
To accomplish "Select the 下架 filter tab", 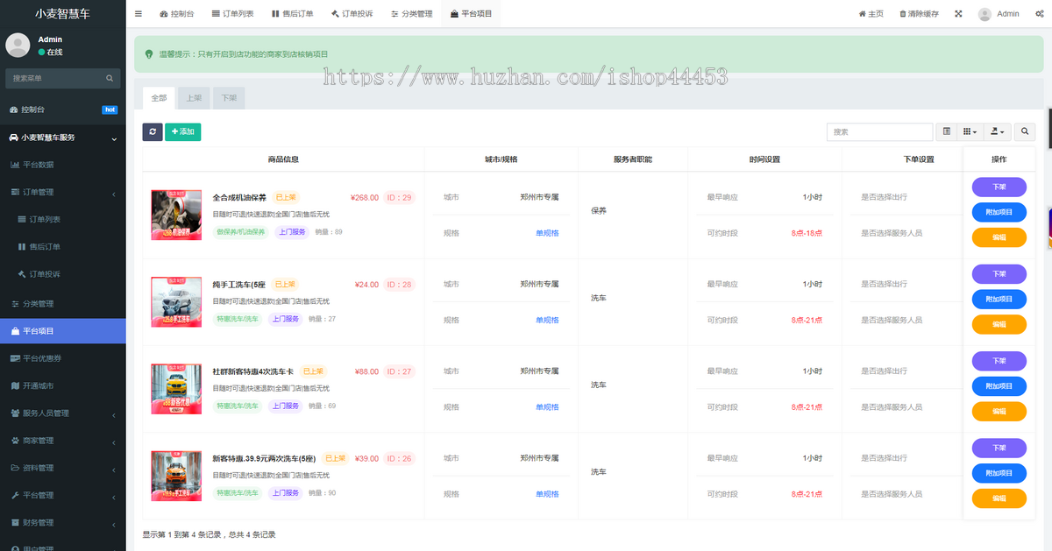I will point(229,98).
